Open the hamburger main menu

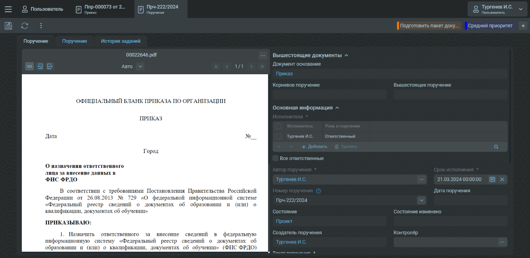click(8, 9)
